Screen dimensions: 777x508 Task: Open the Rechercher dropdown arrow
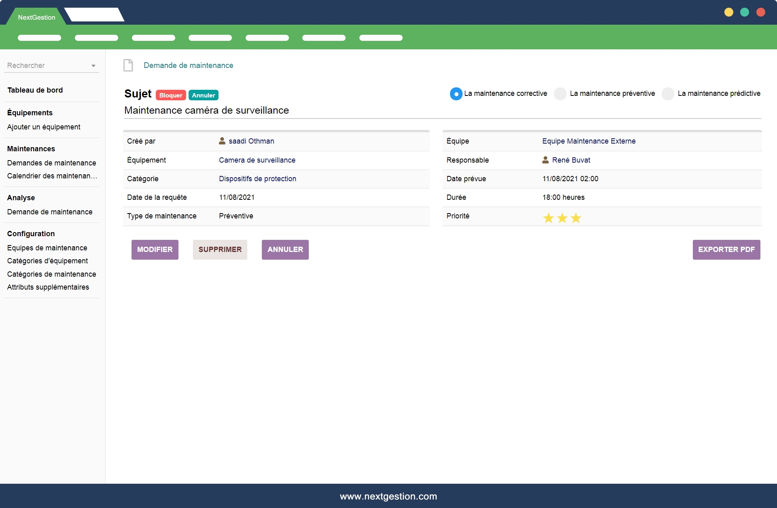[93, 66]
